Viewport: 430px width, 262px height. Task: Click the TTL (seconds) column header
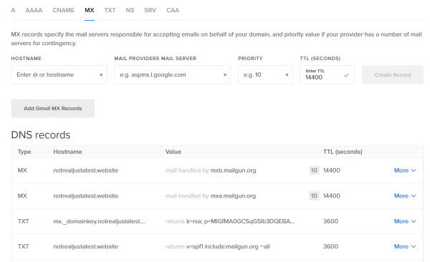pos(343,152)
